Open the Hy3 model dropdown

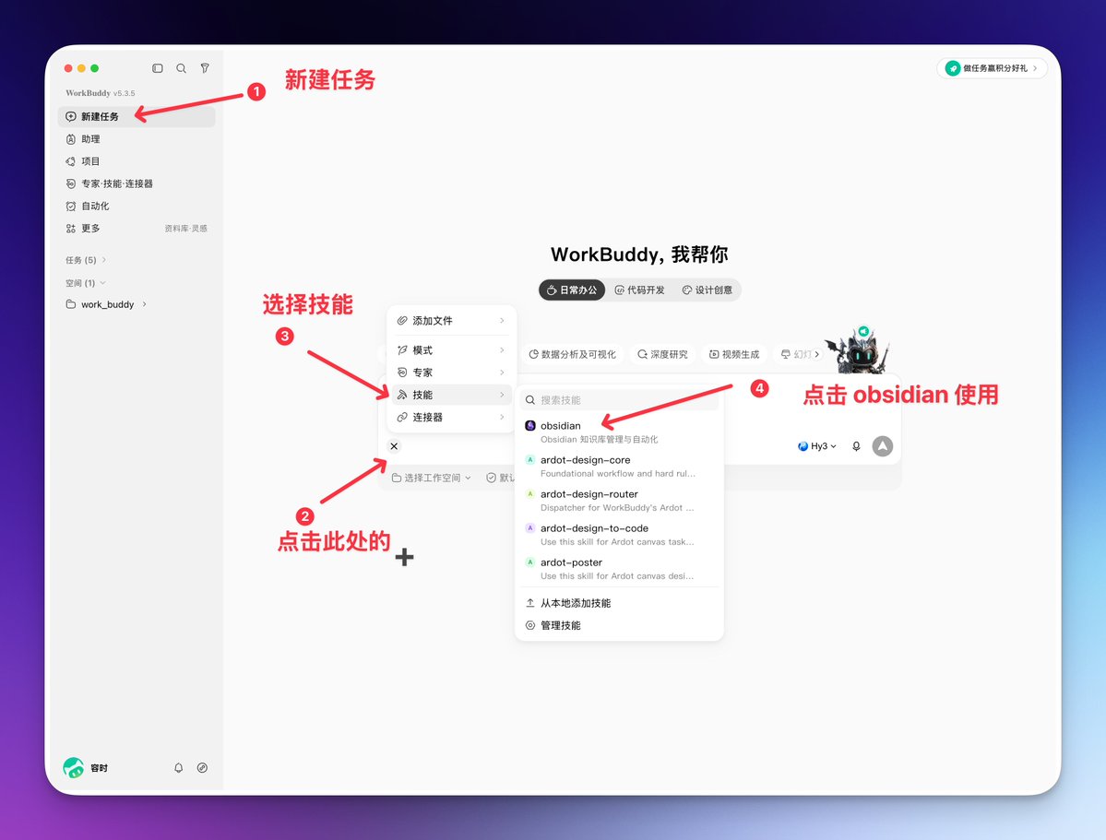pos(816,445)
